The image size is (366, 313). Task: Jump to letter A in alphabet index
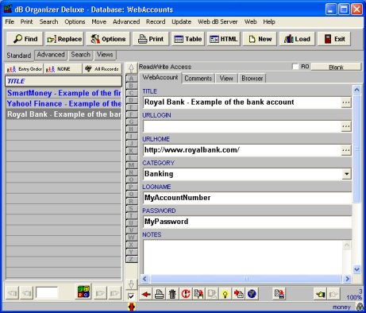tap(131, 79)
